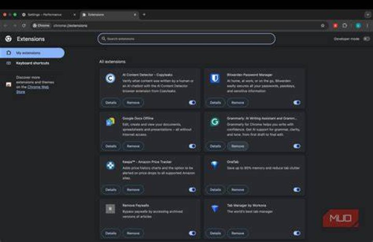This screenshot has width=373, height=242.
Task: Remove Keepa Amazon Price Tracker extension
Action: pos(133,190)
